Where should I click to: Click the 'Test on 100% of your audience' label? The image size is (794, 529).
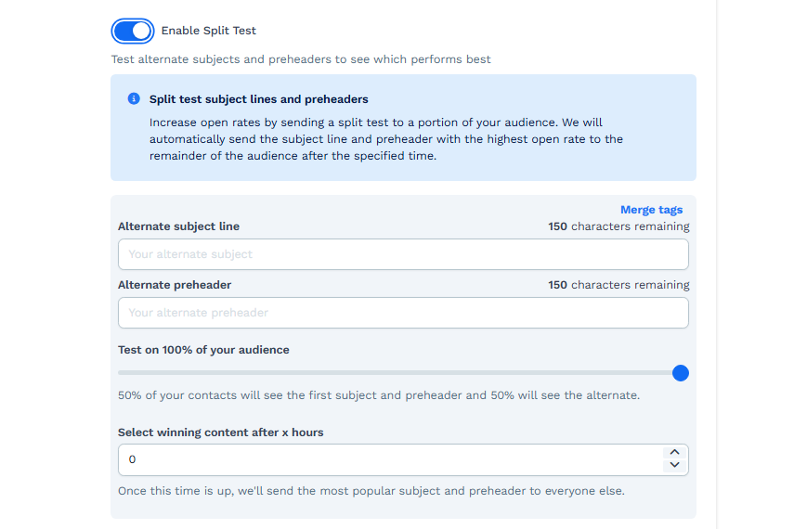203,350
